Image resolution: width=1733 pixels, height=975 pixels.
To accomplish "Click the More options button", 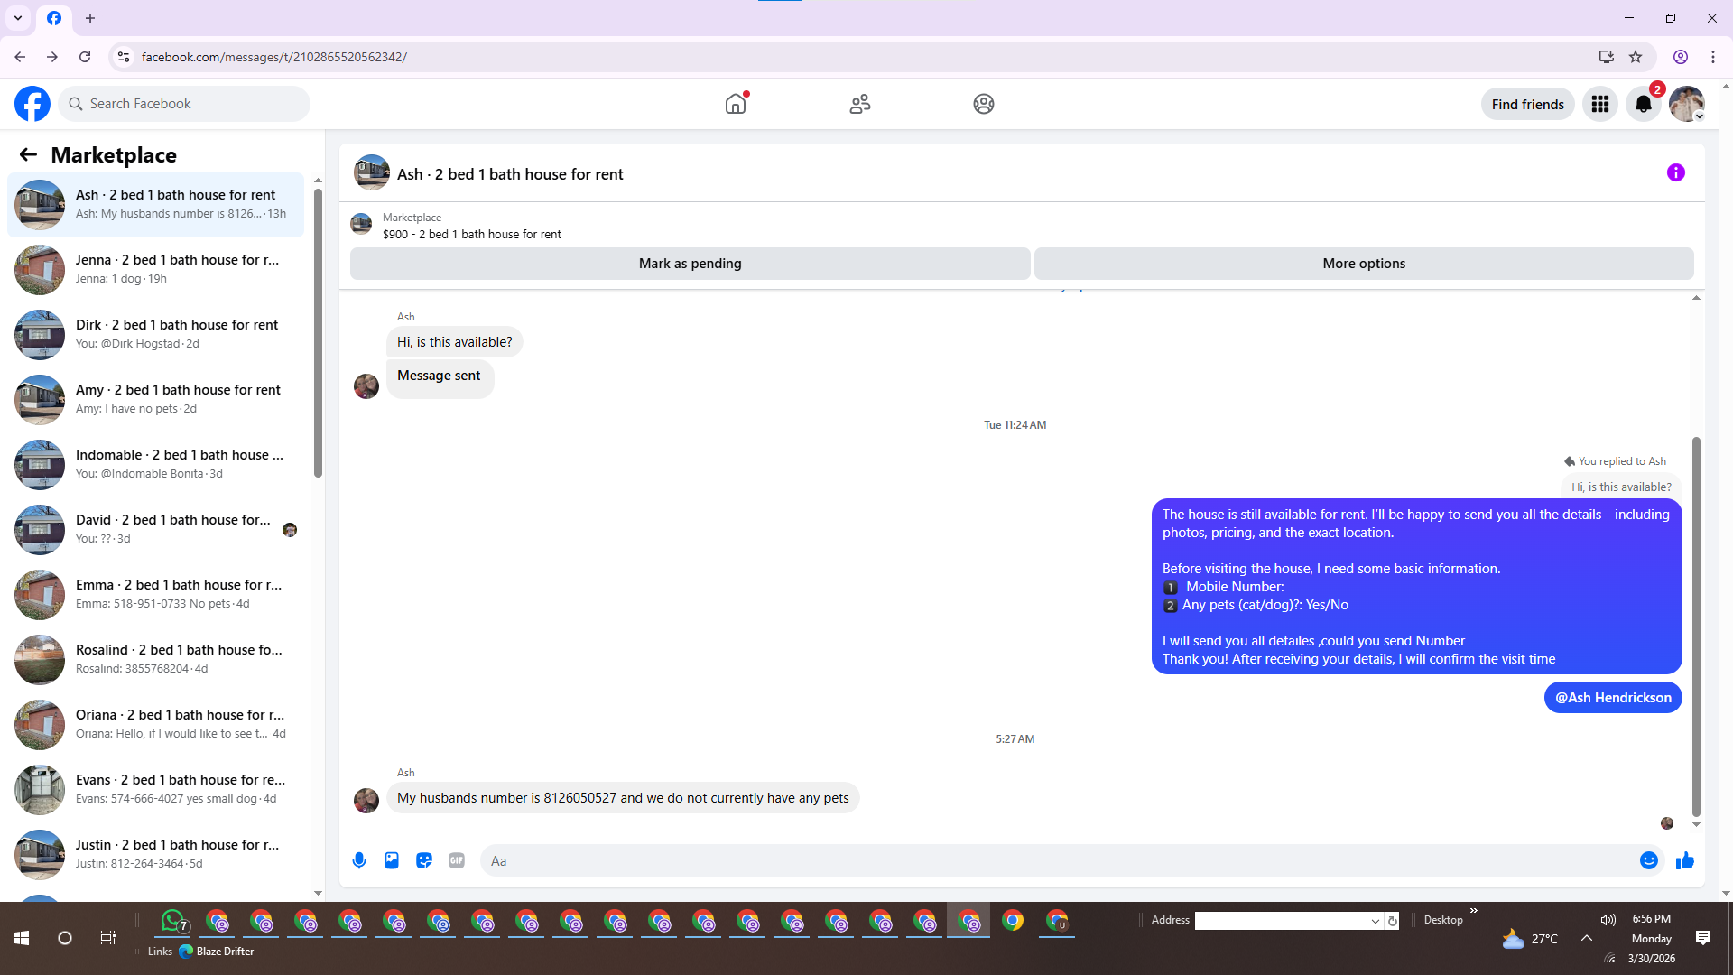I will (x=1363, y=264).
